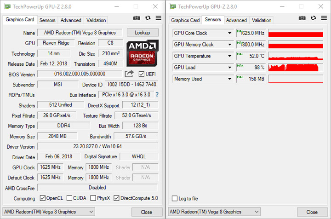Click the Device ID field

(x=131, y=85)
